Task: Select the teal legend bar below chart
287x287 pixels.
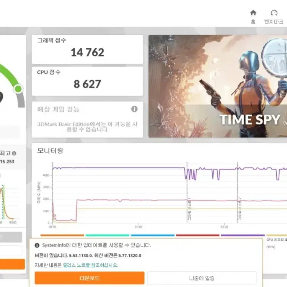Action: point(108,235)
